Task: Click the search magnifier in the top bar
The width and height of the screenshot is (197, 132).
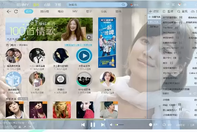Action: pos(123,5)
